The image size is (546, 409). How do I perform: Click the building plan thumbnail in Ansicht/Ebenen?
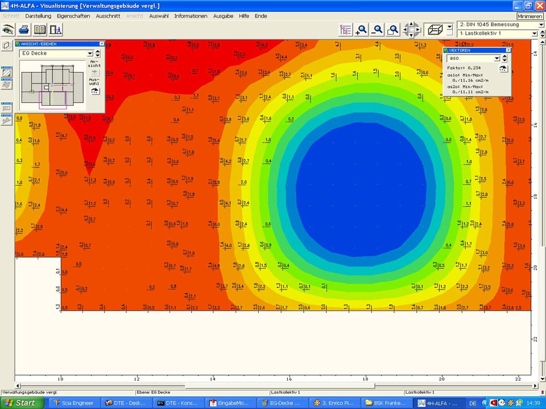coord(52,85)
